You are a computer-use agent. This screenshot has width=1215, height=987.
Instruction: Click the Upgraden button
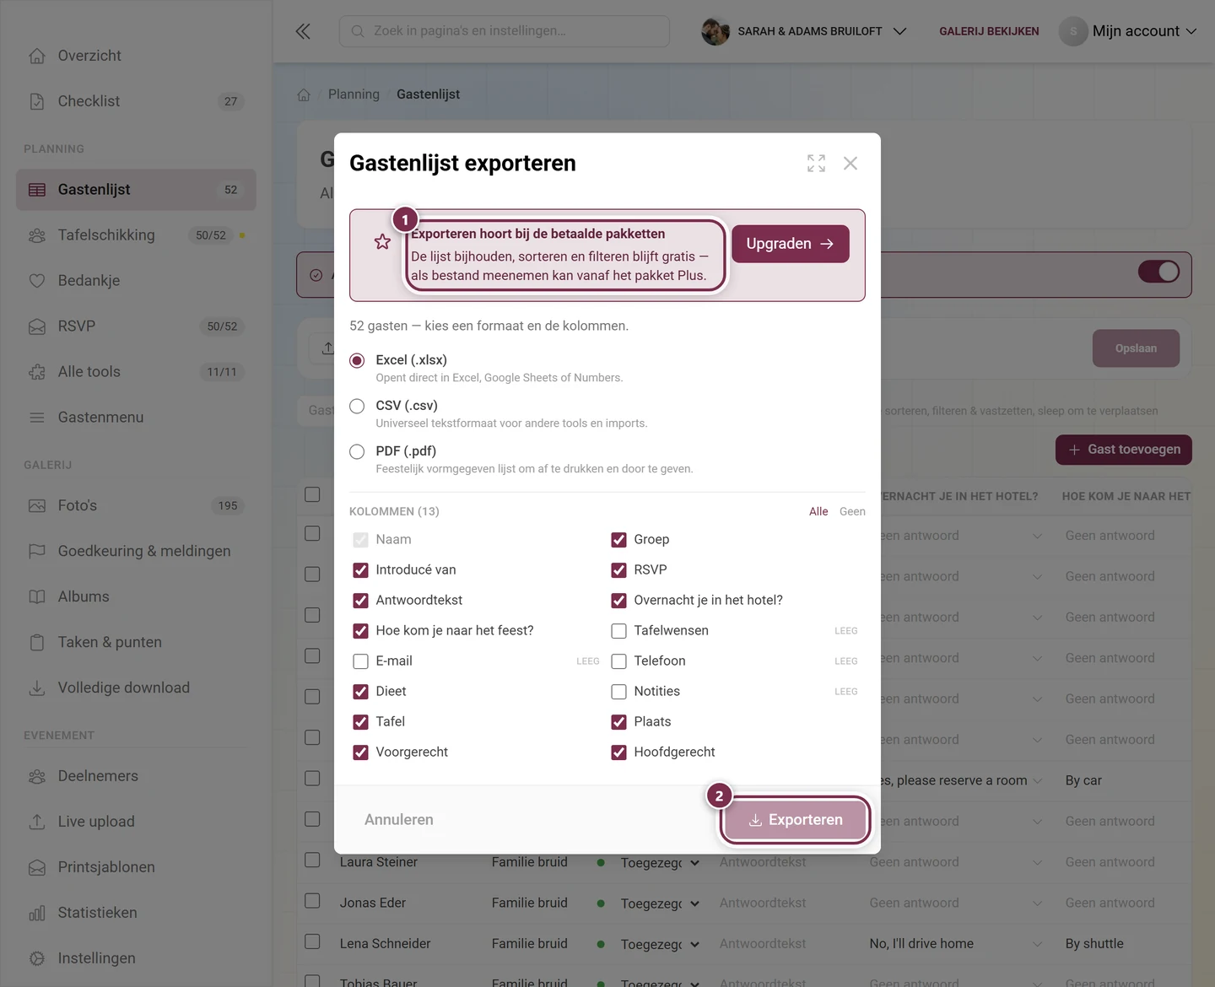coord(791,244)
